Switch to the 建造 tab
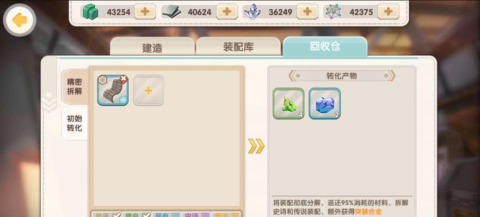The image size is (480, 217). click(152, 47)
